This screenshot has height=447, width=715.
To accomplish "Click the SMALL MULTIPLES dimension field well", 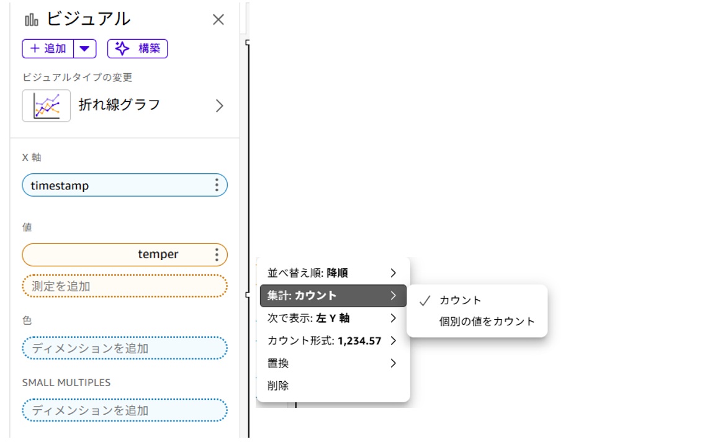I will pos(124,410).
